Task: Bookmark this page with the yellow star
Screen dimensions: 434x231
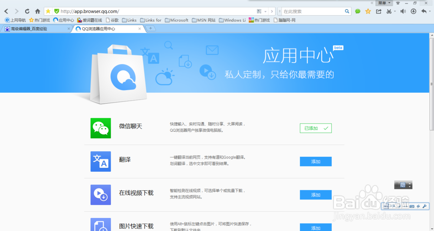Action: (48, 11)
